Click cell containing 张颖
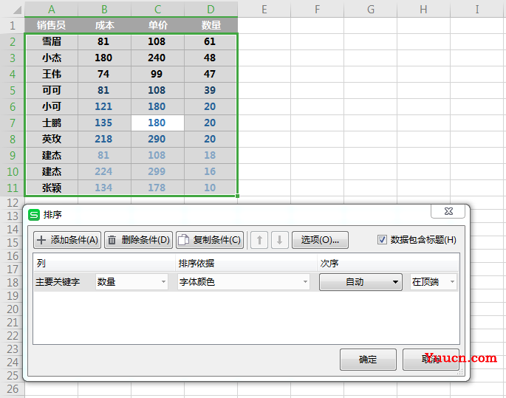Screen dimensions: 506x398 coord(51,188)
